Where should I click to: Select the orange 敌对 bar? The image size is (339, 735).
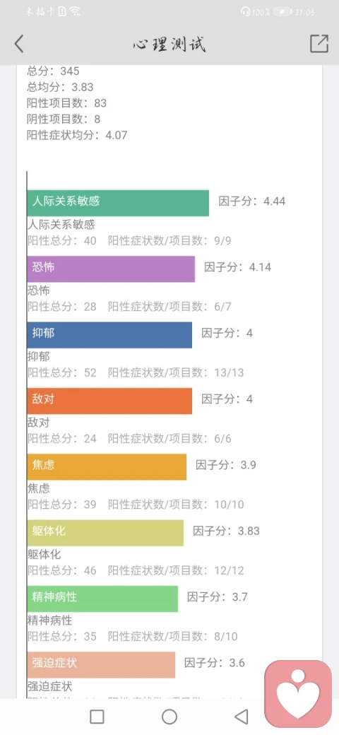pyautogui.click(x=109, y=401)
